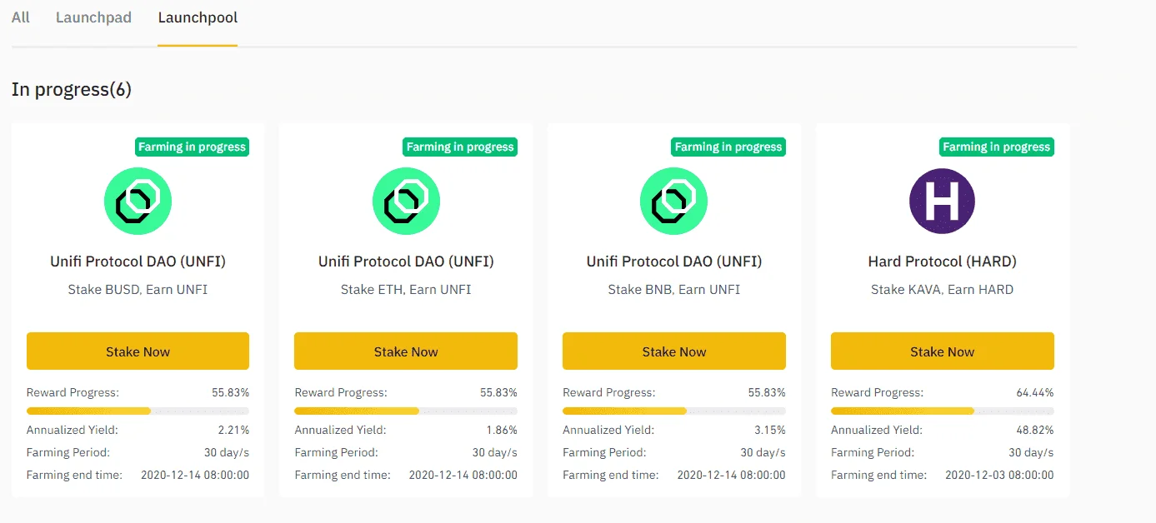Click the UNFI logo on the BNB card
This screenshot has width=1156, height=523.
(673, 201)
